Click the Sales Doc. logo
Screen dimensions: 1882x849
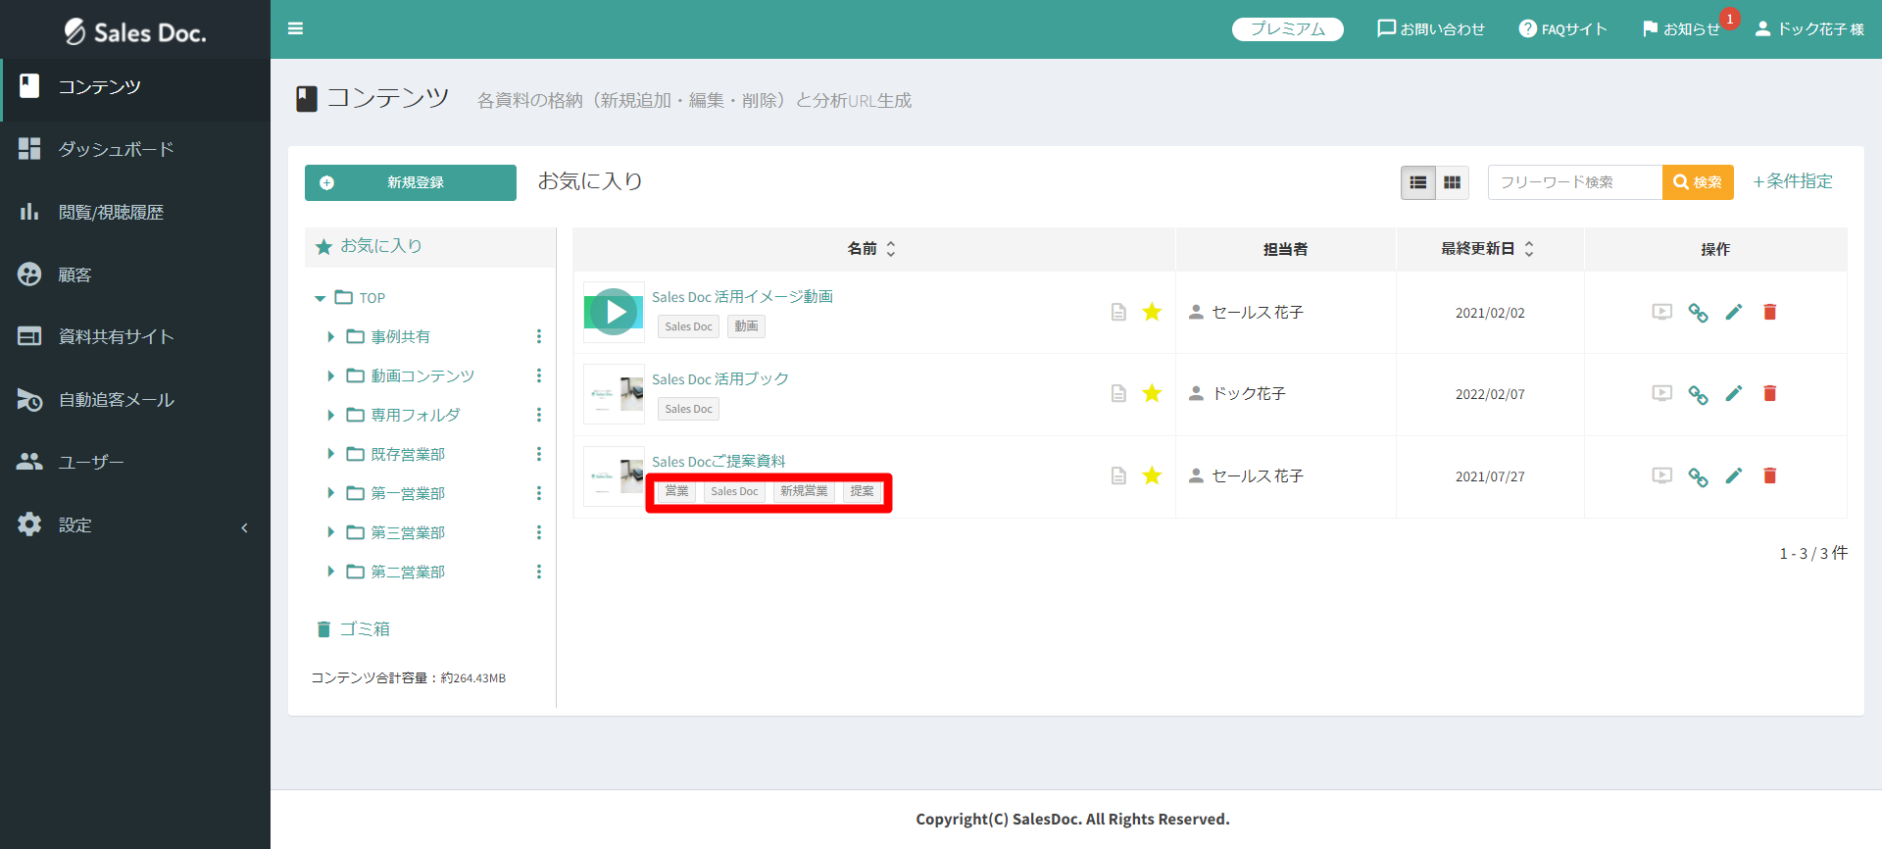pos(135,32)
